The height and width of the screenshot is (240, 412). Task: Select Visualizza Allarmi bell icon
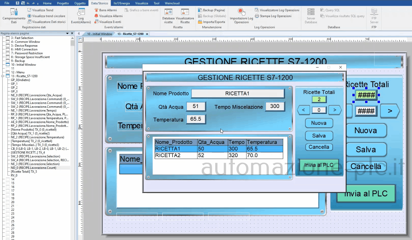pyautogui.click(x=96, y=16)
